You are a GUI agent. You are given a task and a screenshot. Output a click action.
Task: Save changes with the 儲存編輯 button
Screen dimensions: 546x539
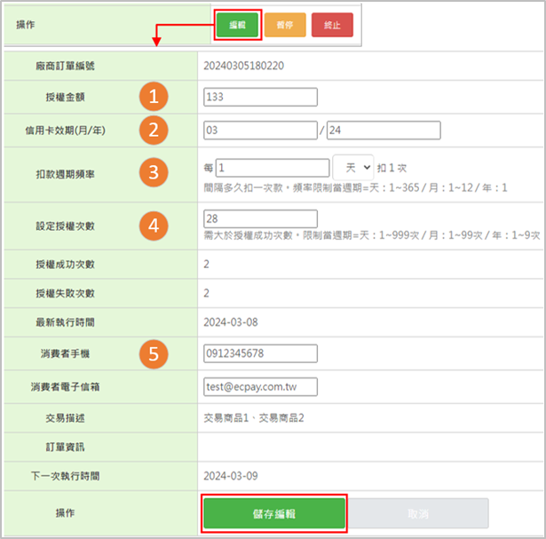274,514
